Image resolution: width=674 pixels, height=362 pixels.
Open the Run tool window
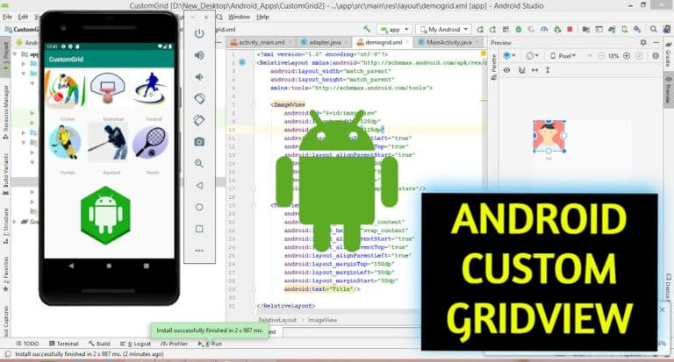(x=210, y=344)
